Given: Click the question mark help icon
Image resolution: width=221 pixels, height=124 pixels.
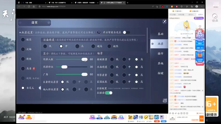Looking at the screenshot, I should click(x=99, y=33).
